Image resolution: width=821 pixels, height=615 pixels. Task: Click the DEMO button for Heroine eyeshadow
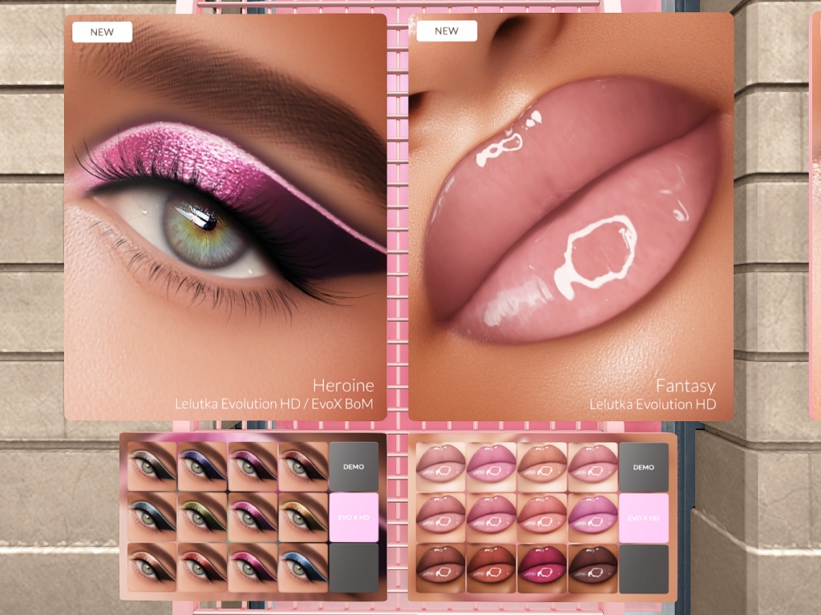(x=353, y=466)
